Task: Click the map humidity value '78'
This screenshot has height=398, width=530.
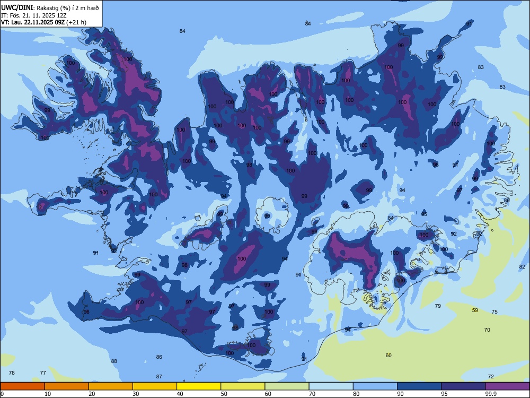Action: coord(12,373)
